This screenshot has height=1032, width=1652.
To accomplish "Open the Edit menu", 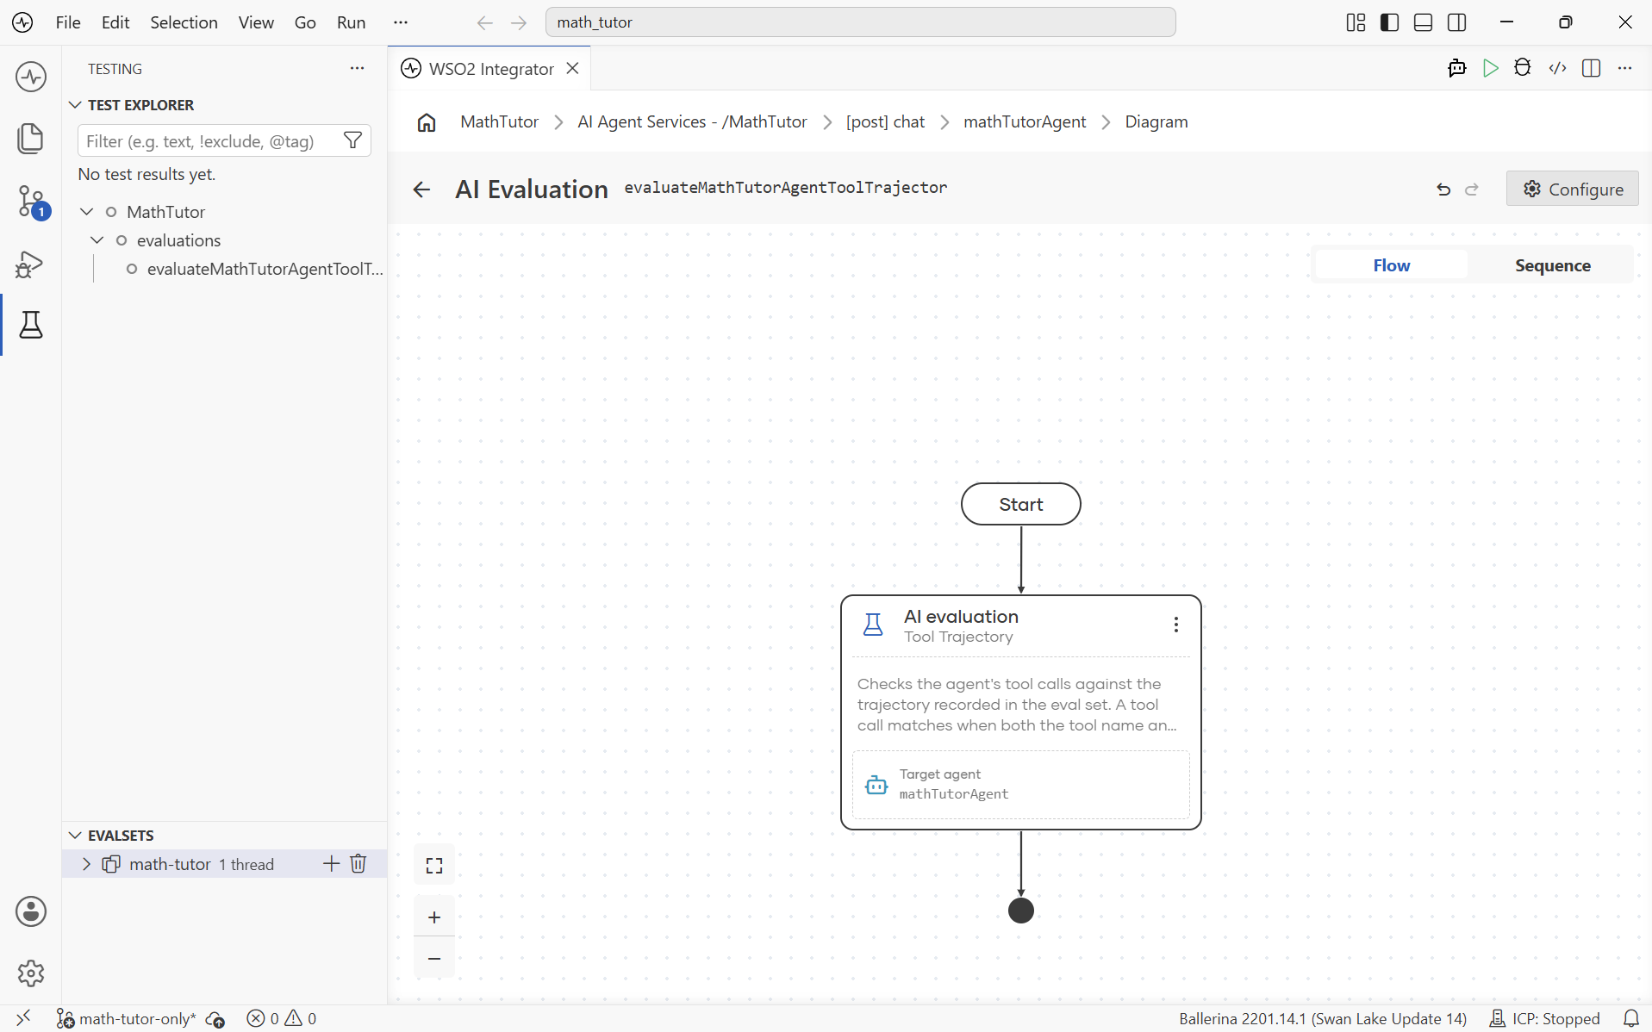I will (115, 22).
